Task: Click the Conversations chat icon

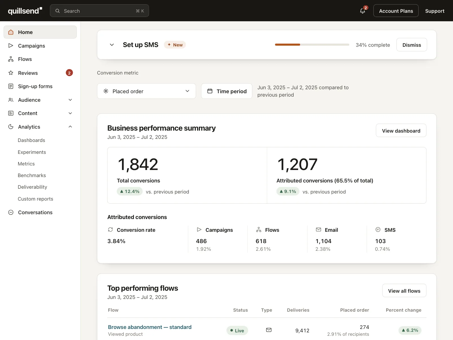Action: [11, 212]
